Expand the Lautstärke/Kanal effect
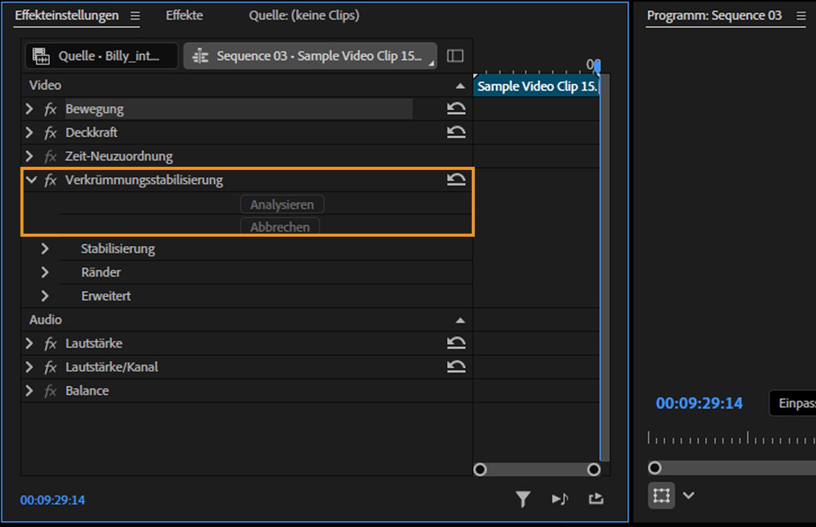Image resolution: width=816 pixels, height=527 pixels. click(30, 367)
